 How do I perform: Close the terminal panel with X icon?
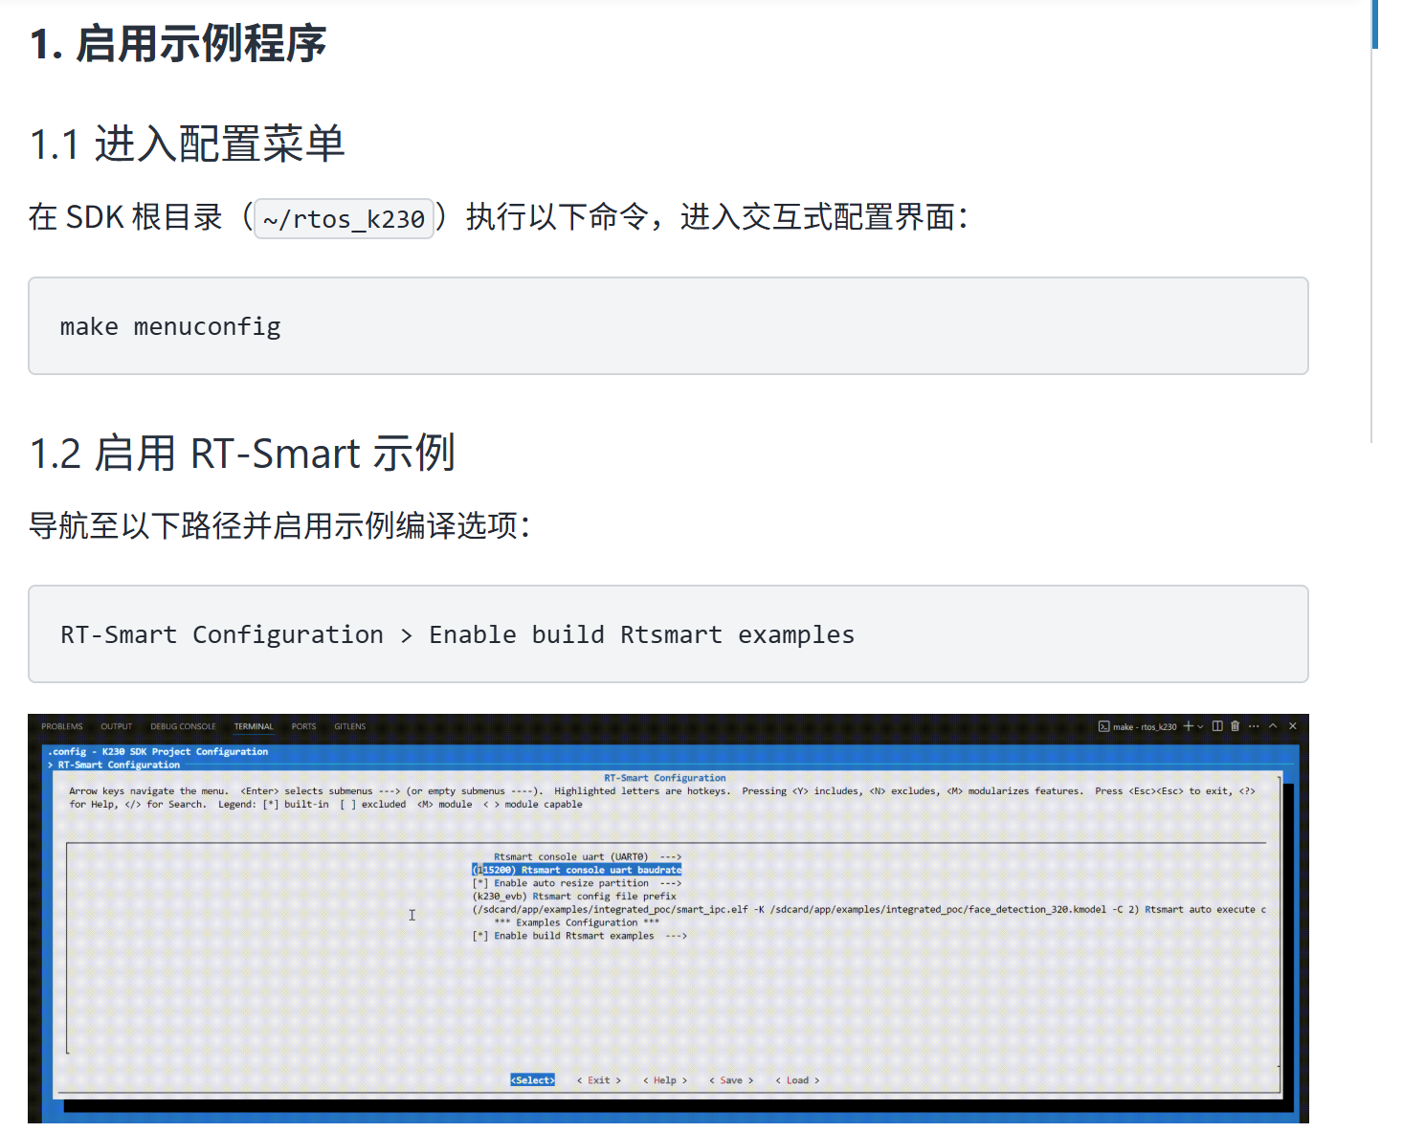pyautogui.click(x=1293, y=726)
